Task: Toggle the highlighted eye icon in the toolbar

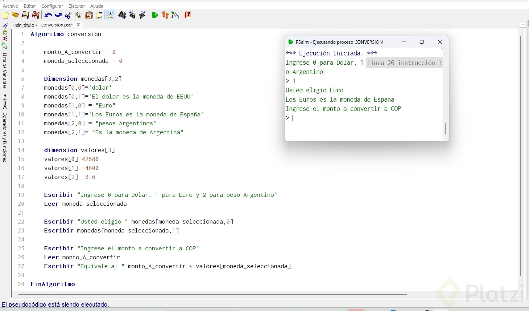Action: tap(110, 15)
